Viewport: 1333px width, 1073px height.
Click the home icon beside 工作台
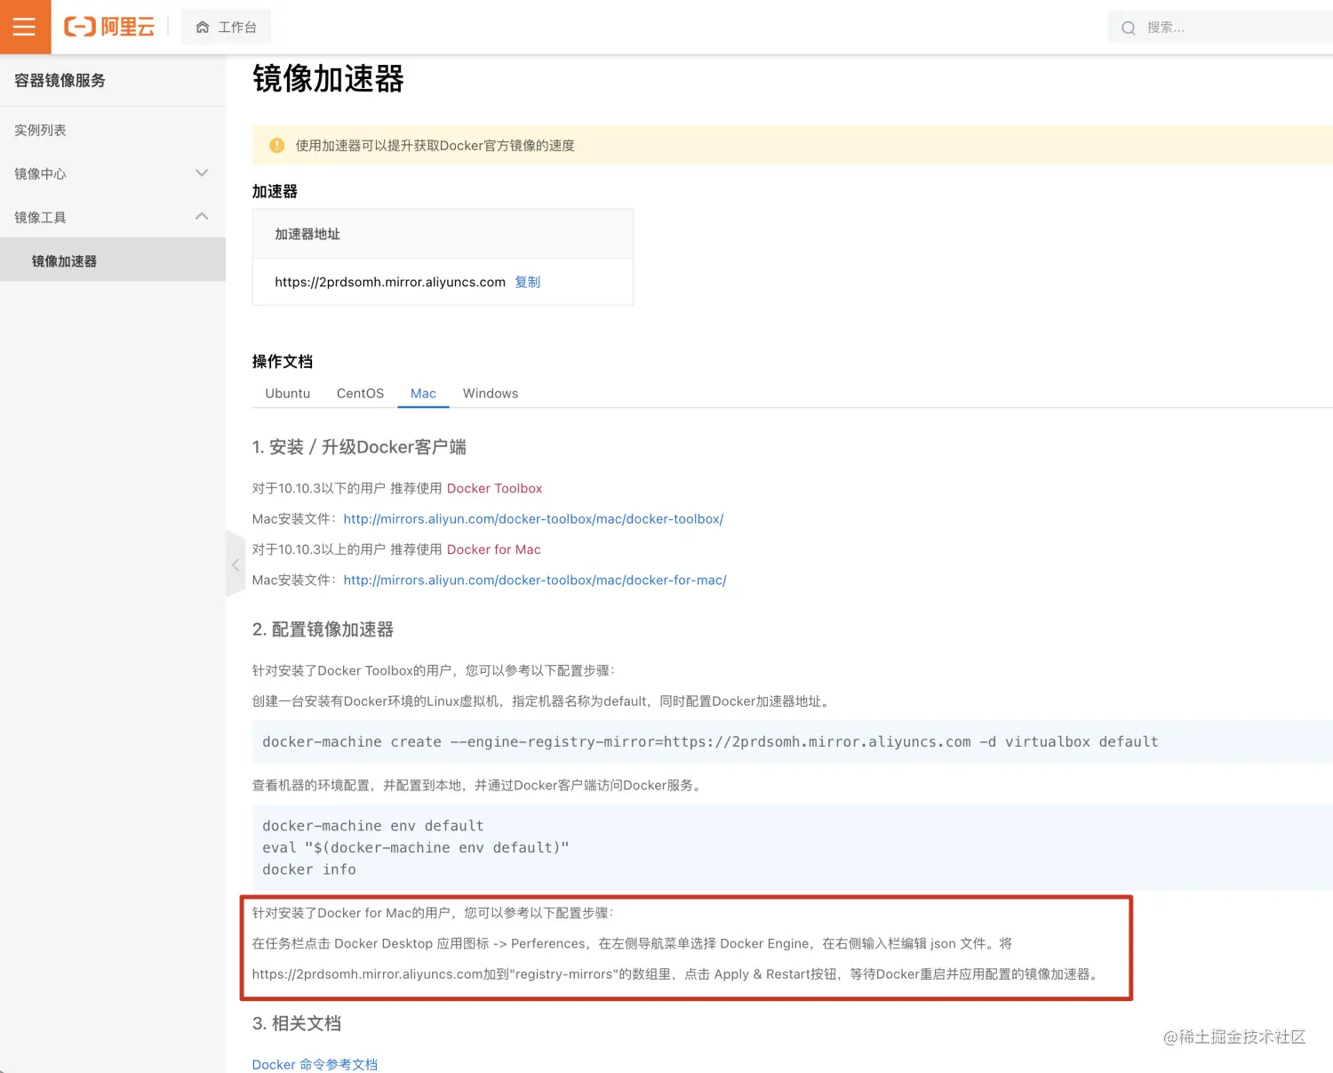point(203,28)
